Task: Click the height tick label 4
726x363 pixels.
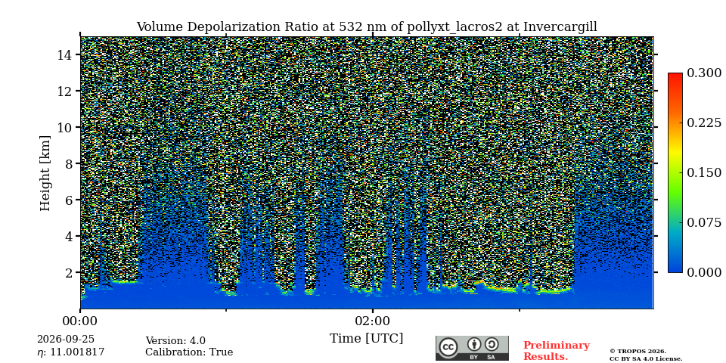Action: click(68, 236)
